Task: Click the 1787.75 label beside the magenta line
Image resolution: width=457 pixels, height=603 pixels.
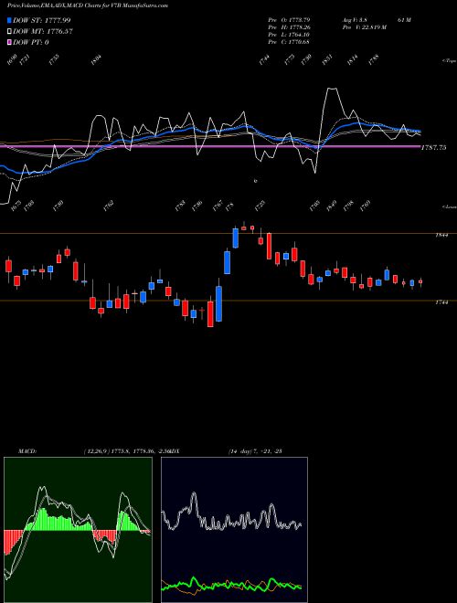Action: point(434,147)
